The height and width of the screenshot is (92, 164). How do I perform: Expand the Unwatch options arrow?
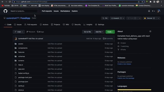pyautogui.click(x=124, y=18)
